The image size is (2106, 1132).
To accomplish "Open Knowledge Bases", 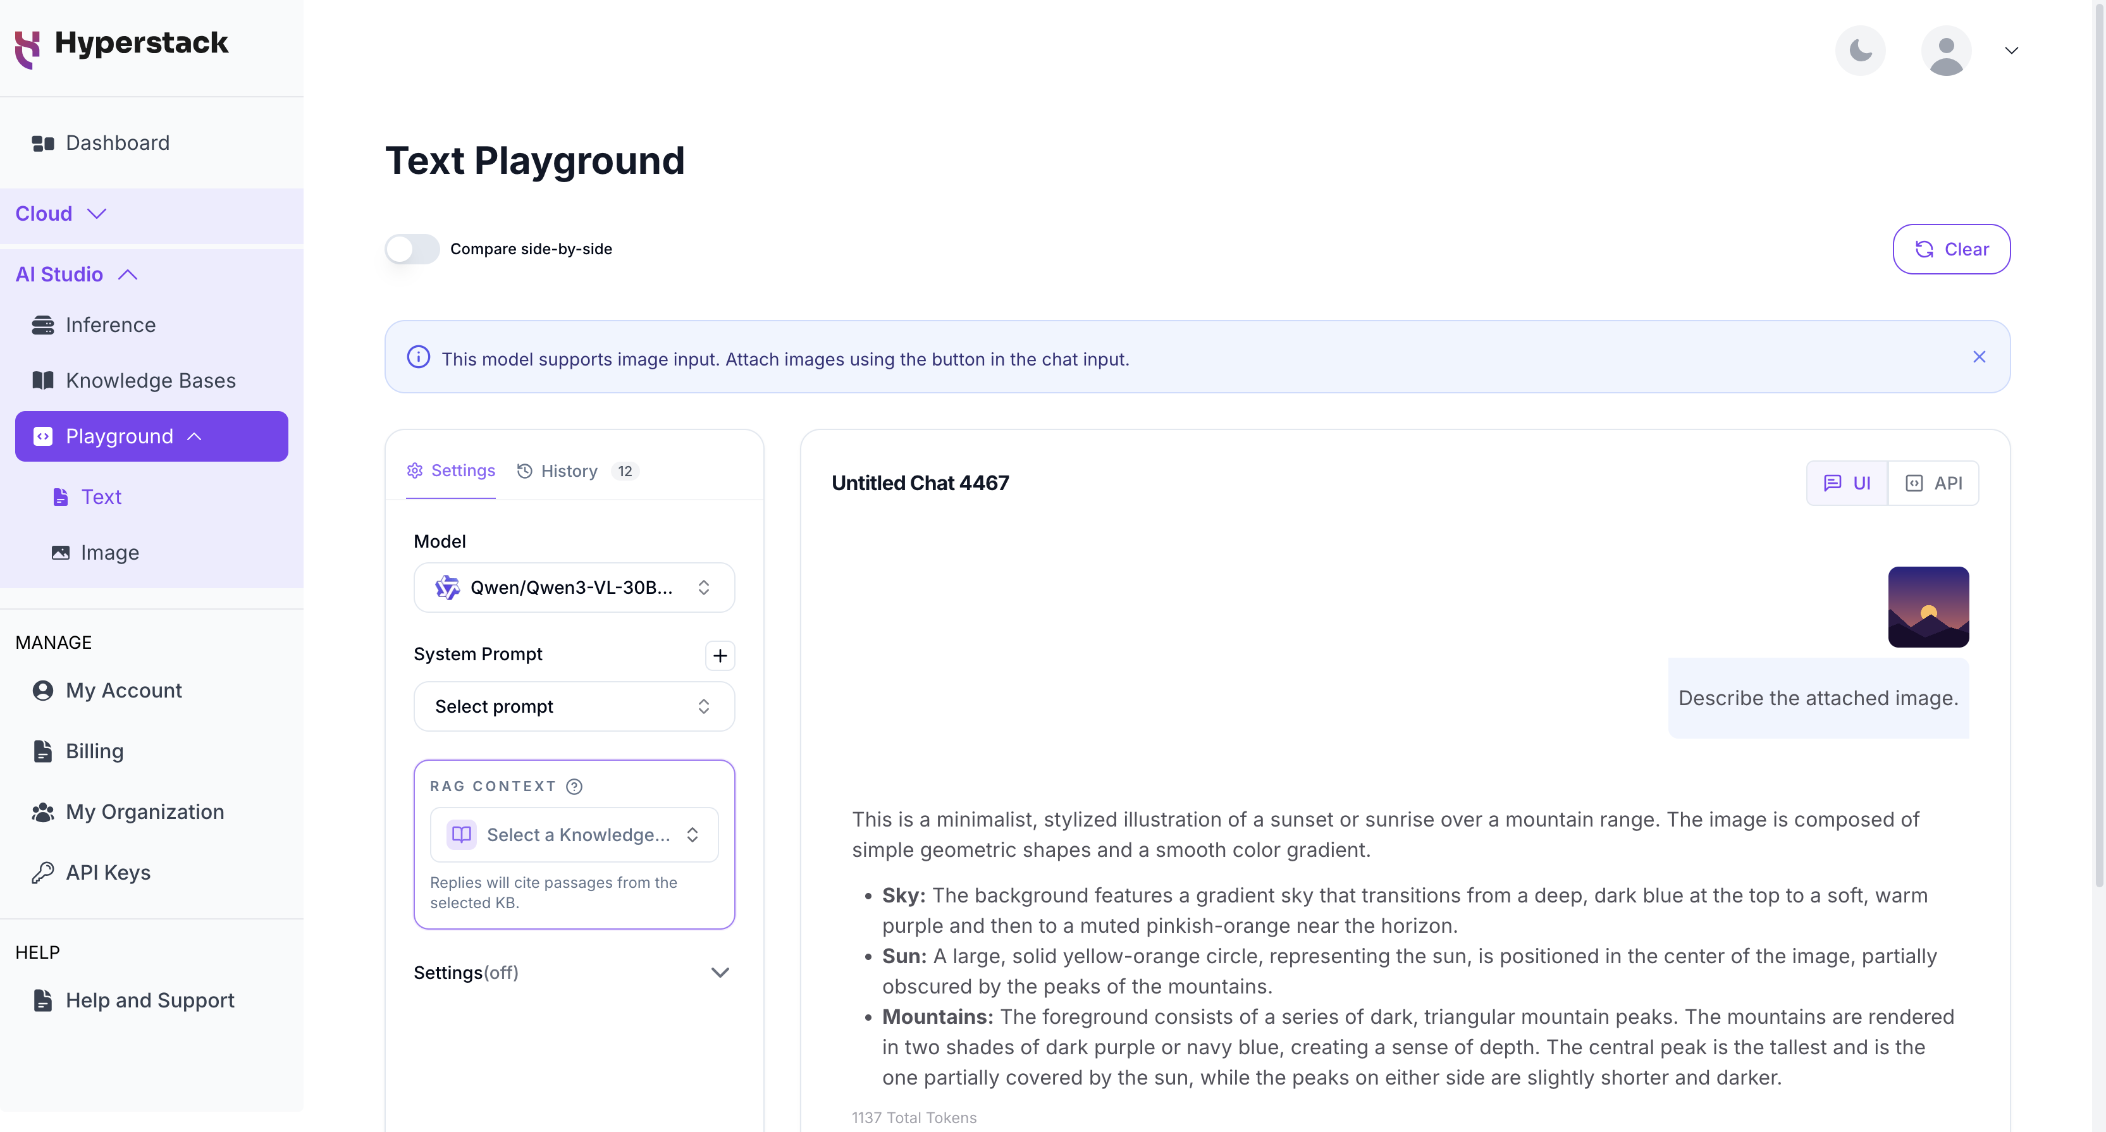I will pos(151,381).
